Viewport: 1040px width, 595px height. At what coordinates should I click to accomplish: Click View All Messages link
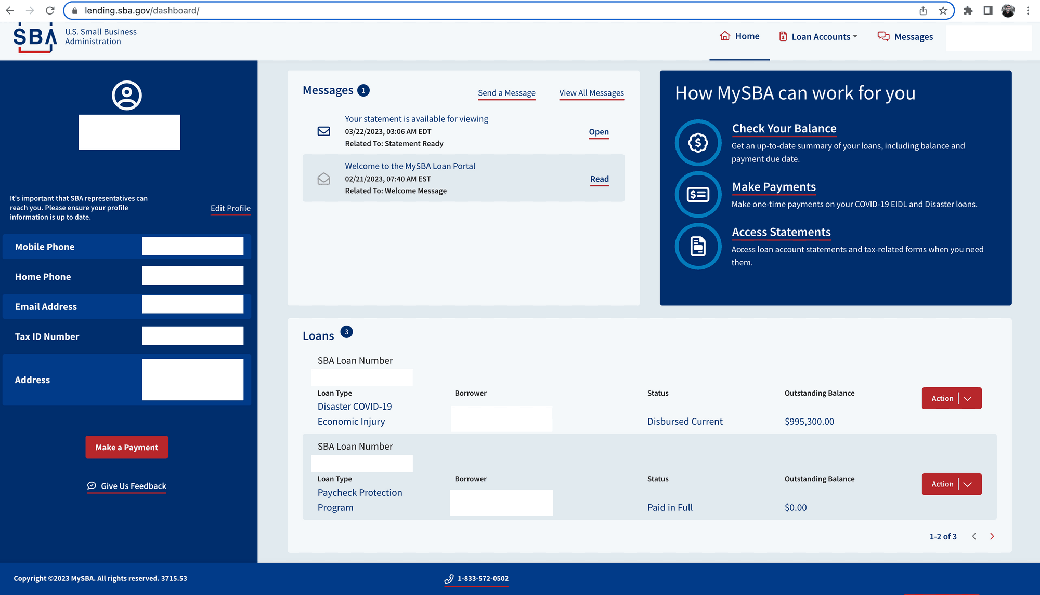pos(591,93)
